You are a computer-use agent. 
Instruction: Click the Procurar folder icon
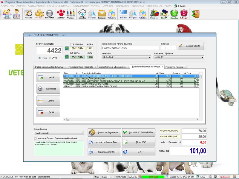coord(102,14)
